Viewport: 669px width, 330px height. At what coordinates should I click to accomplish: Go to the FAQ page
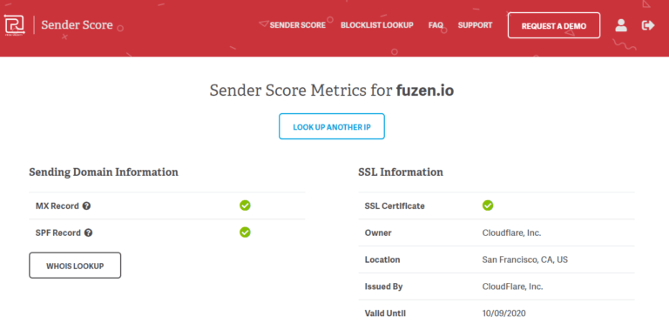pyautogui.click(x=436, y=25)
